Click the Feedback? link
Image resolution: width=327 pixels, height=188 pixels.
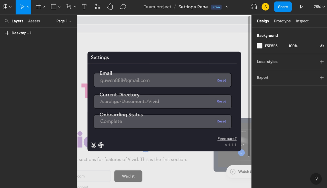click(227, 139)
